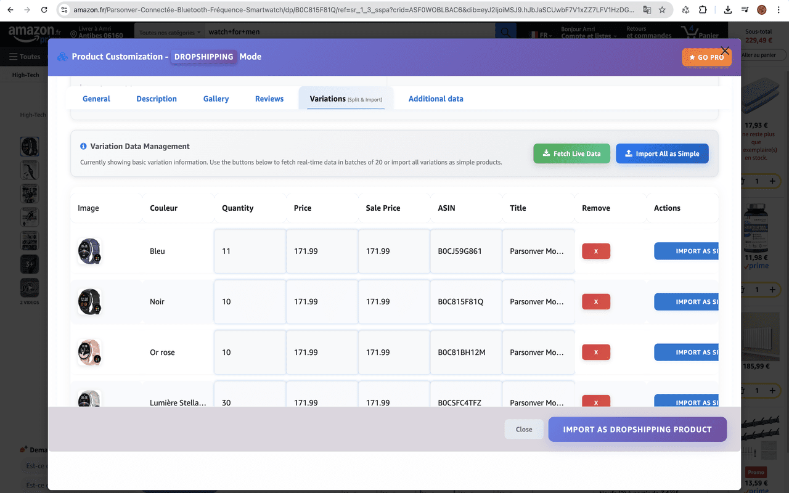Remove the Or rose variation with red X

[596, 352]
